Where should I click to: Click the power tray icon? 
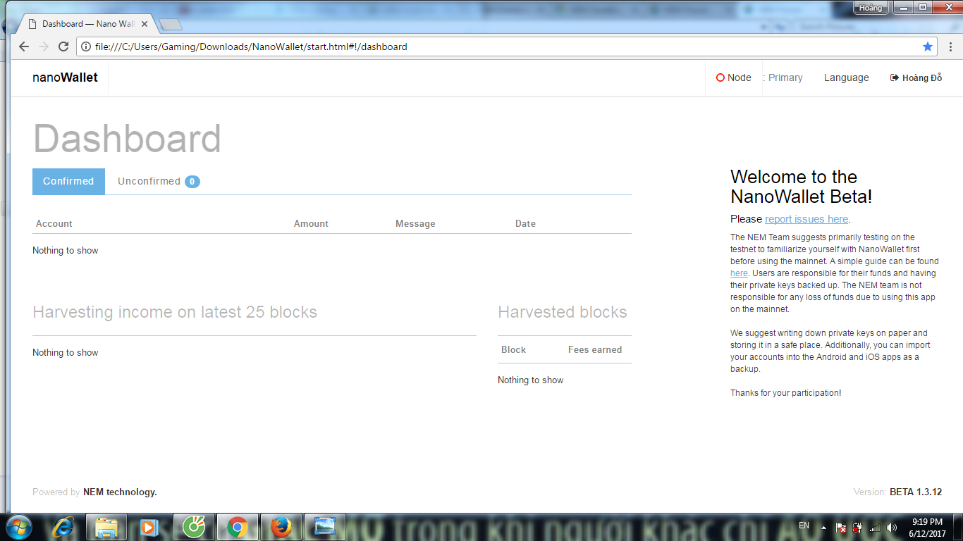[x=857, y=527]
